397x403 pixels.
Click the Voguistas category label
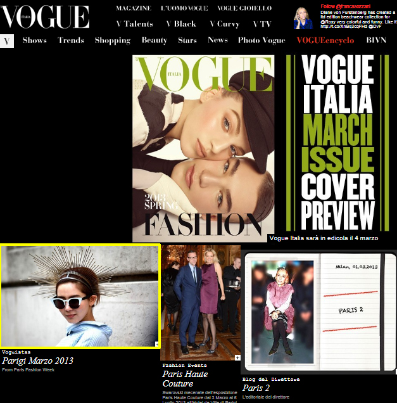16,352
